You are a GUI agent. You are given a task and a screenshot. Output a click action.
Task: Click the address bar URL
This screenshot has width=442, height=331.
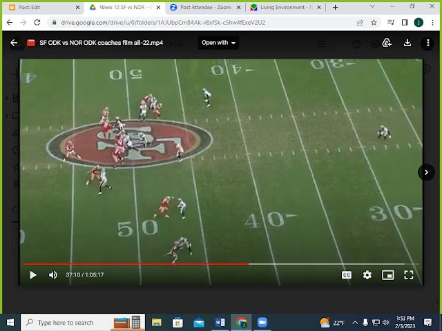(x=163, y=23)
